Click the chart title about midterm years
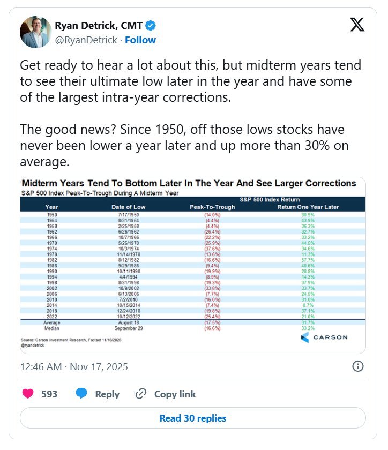The image size is (388, 450). point(189,183)
